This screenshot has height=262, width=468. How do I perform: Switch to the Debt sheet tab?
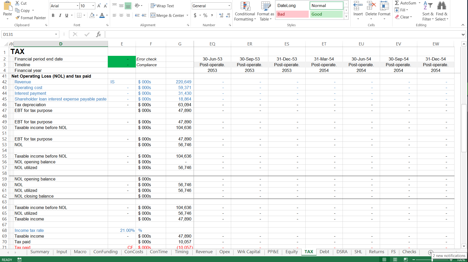coord(324,252)
